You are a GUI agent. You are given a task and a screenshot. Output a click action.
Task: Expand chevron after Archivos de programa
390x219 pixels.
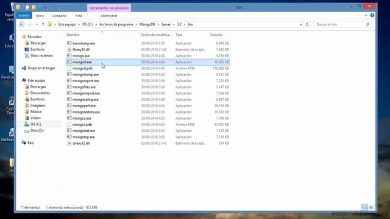pyautogui.click(x=136, y=24)
